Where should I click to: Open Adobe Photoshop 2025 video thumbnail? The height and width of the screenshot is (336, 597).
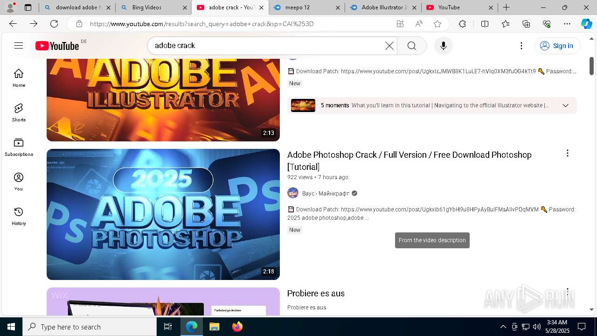point(163,214)
